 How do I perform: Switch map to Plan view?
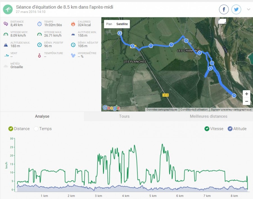pos(109,24)
